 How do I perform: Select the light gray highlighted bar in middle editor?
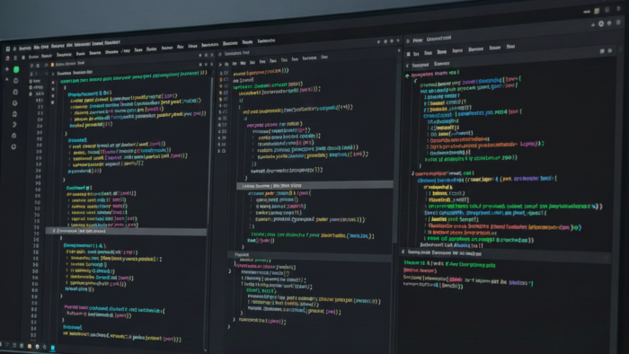click(x=314, y=185)
